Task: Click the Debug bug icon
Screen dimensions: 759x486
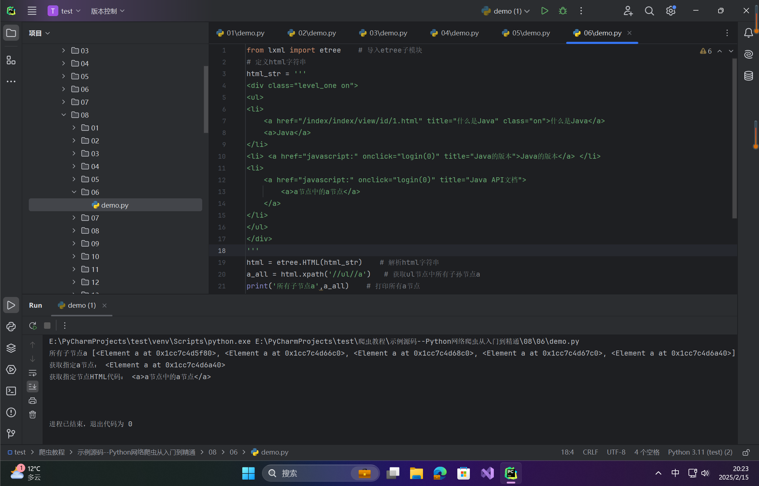Action: [563, 11]
